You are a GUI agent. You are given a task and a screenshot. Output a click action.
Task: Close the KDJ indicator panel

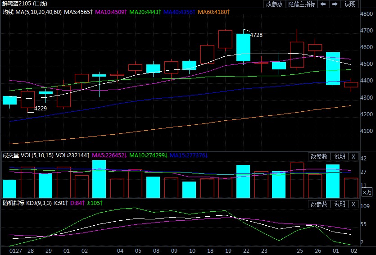click(x=353, y=204)
